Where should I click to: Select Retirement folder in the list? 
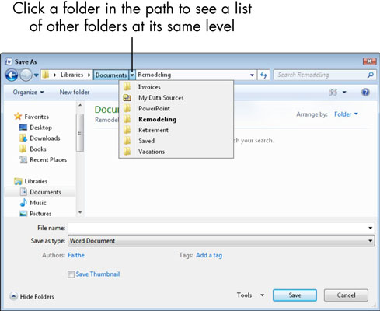176,130
